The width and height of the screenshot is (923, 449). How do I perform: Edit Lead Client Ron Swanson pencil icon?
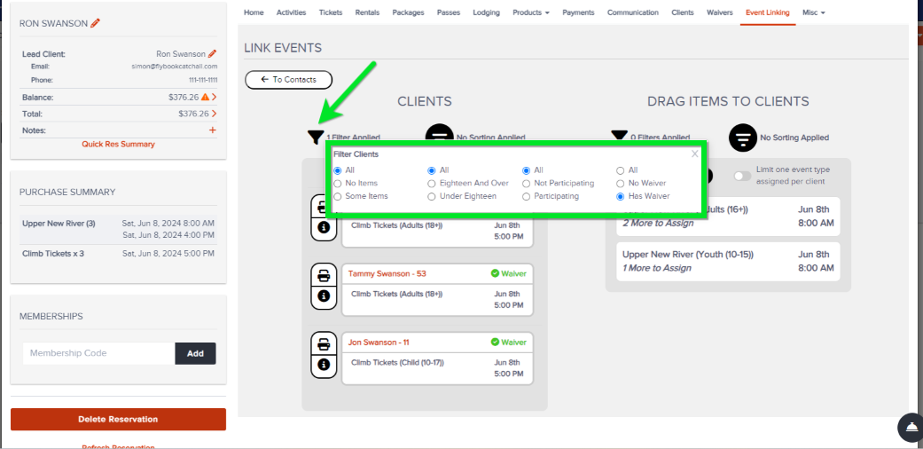coord(213,53)
